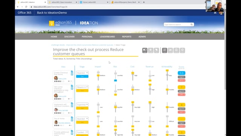Switch to Home | edison365 browser tab
Screen dimensions: 241x136
click(94, 2)
